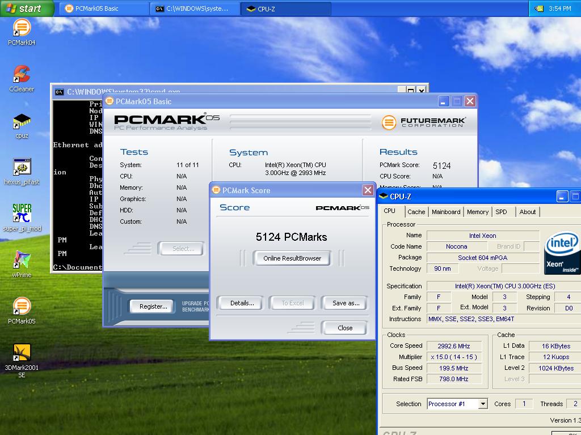The image size is (581, 435).
Task: Click the Register... button in PCMark05
Action: click(x=153, y=306)
